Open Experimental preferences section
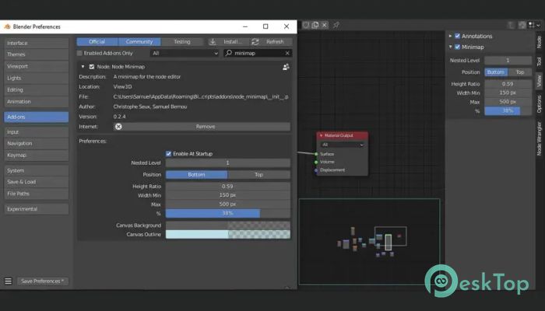545x311 pixels. (36, 209)
